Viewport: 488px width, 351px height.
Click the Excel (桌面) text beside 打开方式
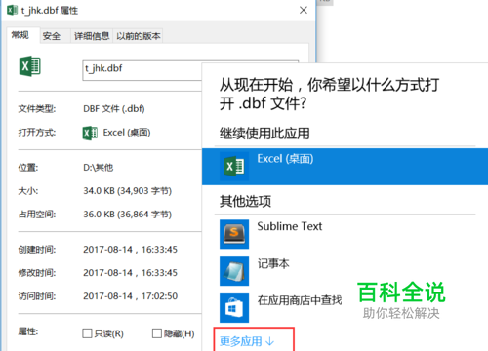(127, 133)
